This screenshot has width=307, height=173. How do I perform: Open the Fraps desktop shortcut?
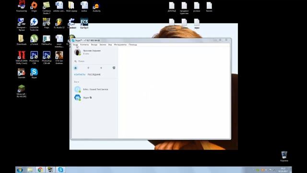(47, 23)
